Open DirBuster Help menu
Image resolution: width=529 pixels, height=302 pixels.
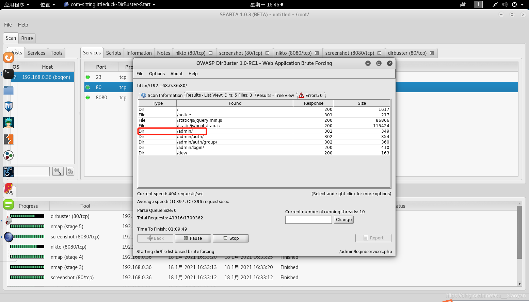(x=193, y=74)
